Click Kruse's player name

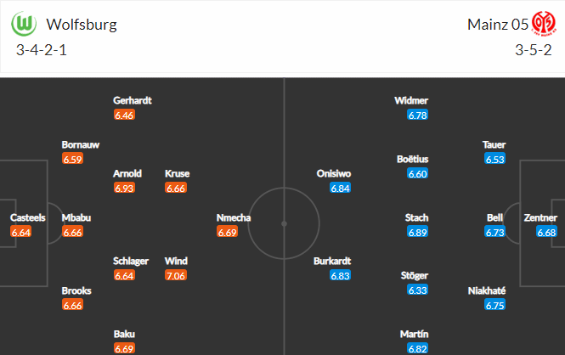point(178,173)
